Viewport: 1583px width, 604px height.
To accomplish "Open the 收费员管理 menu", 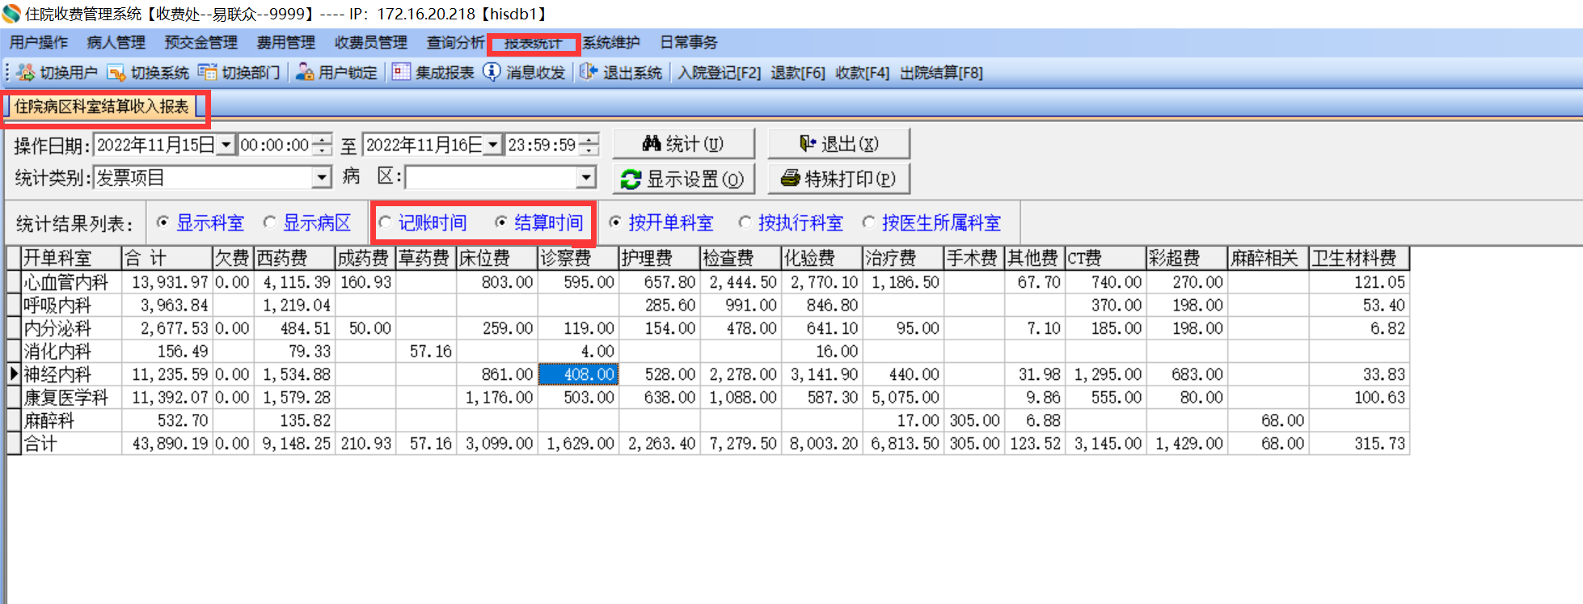I will click(370, 43).
